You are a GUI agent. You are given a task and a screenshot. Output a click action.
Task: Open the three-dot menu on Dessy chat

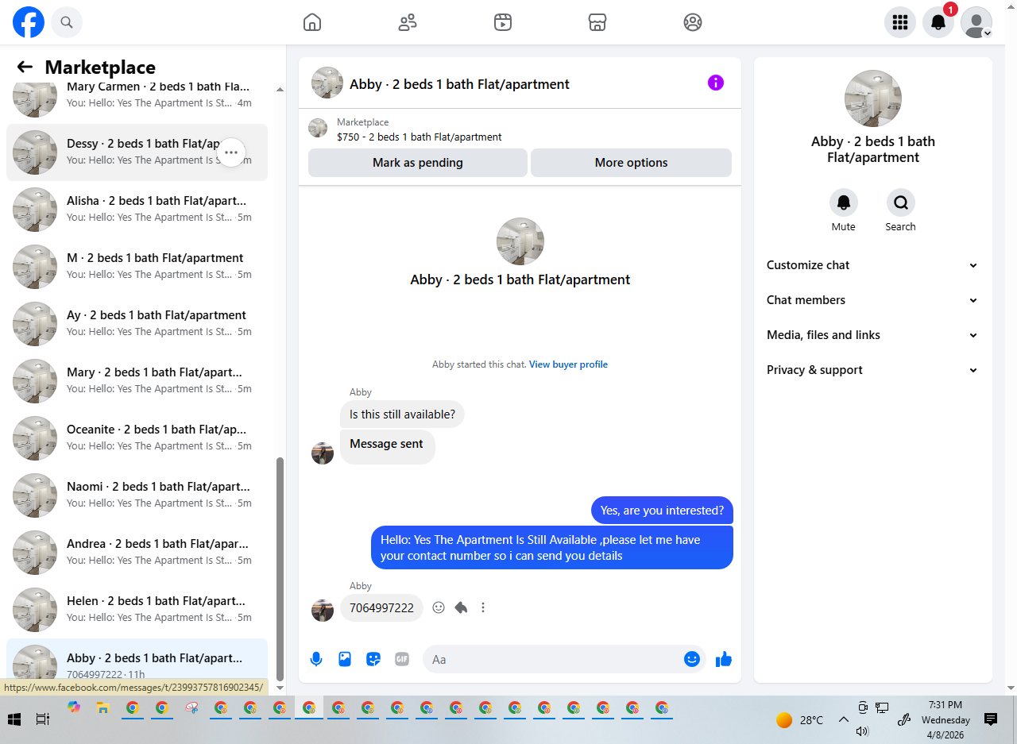pyautogui.click(x=231, y=152)
